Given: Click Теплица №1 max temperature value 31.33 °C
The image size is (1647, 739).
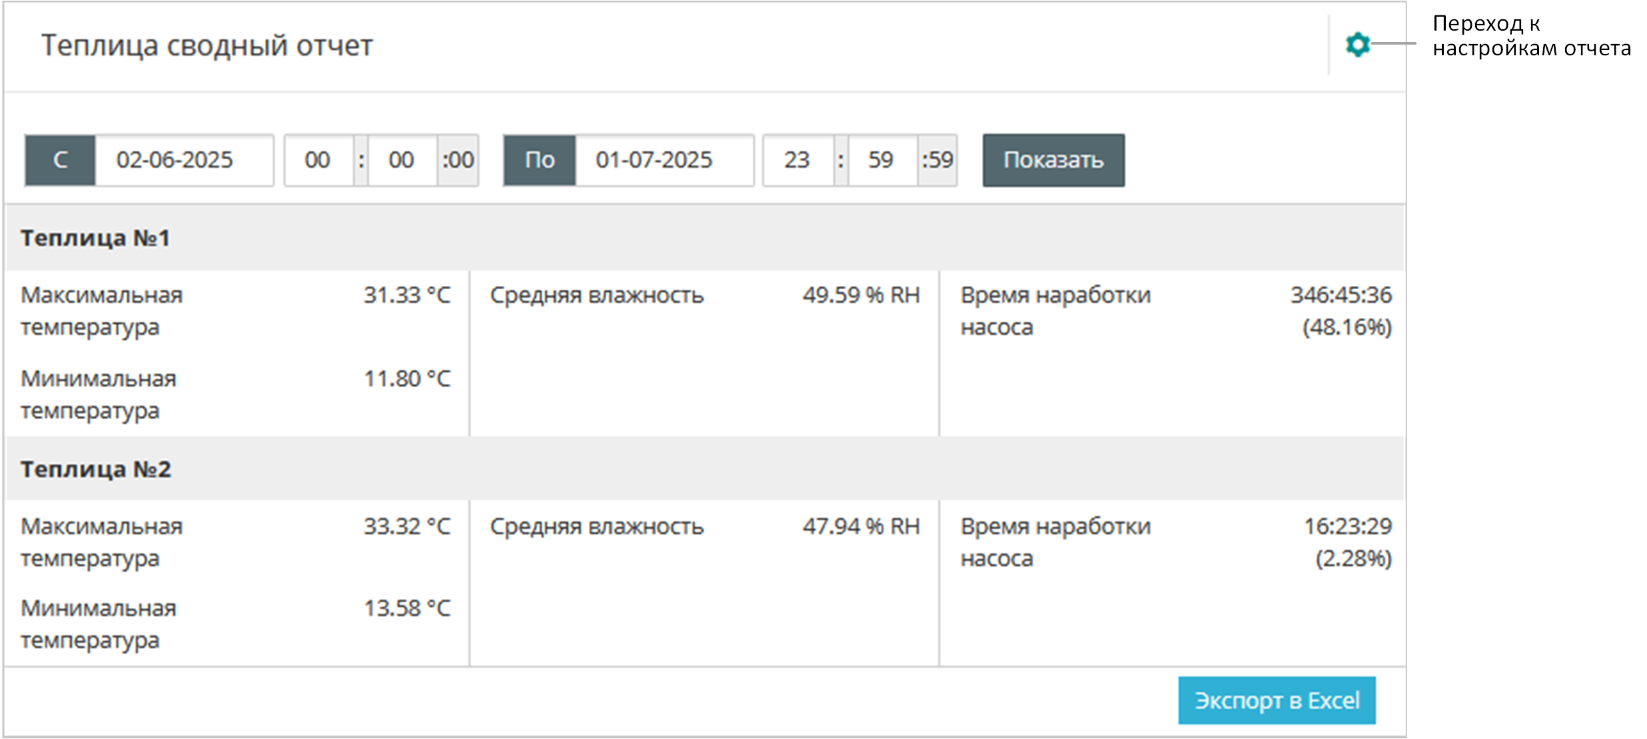Looking at the screenshot, I should click(407, 295).
